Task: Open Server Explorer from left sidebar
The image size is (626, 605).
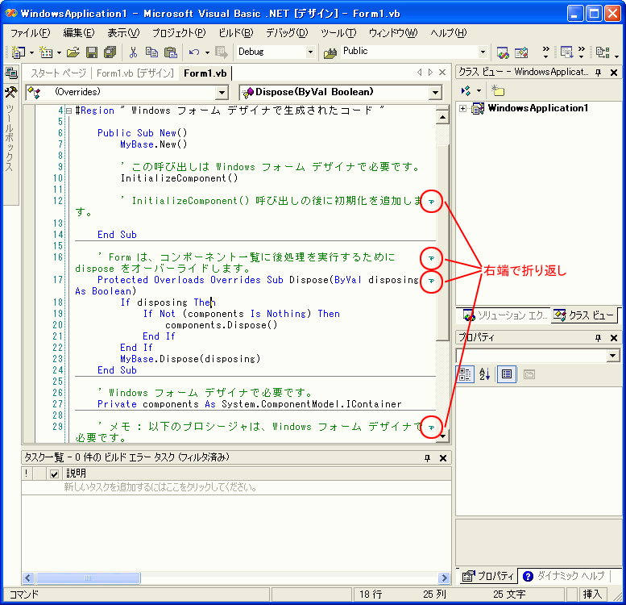Action: [x=10, y=73]
